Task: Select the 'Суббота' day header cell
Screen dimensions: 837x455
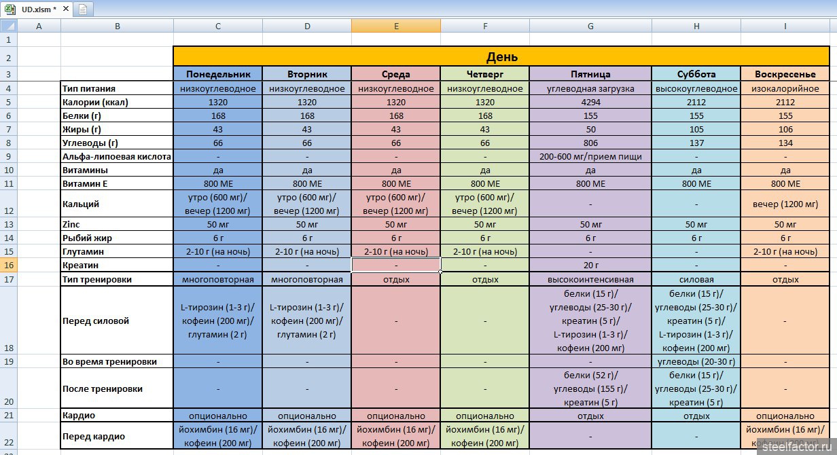Action: coord(696,74)
